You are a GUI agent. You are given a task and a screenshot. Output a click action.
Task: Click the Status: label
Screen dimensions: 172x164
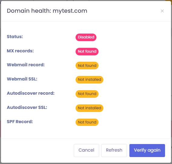(15, 37)
